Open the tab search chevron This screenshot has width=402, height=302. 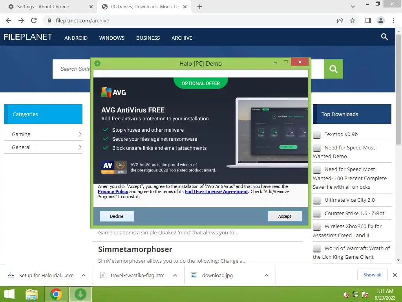coord(353,7)
